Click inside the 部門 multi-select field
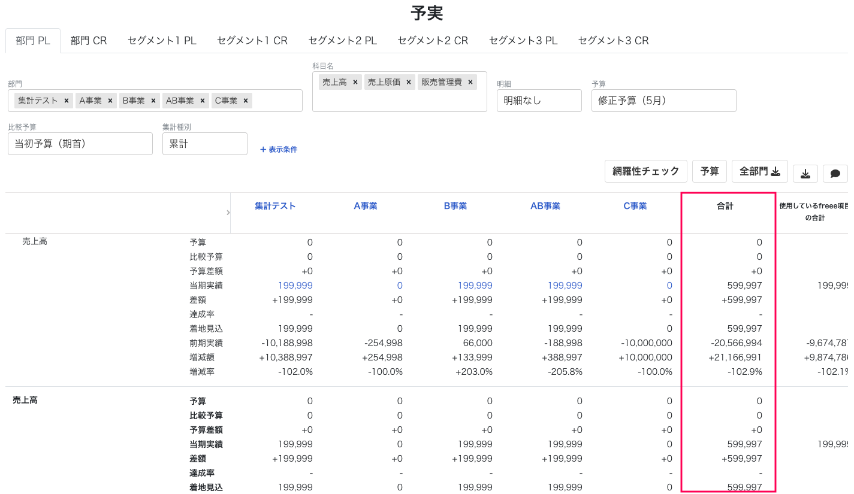 (x=155, y=101)
